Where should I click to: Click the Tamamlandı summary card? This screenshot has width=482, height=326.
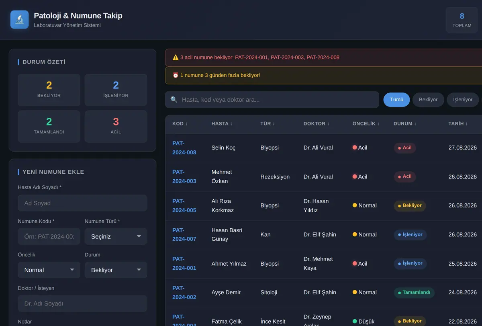pos(49,126)
